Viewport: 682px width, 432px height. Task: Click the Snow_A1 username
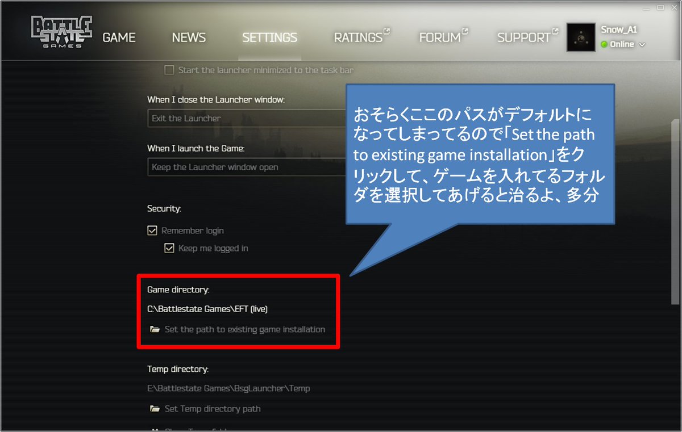click(x=619, y=30)
